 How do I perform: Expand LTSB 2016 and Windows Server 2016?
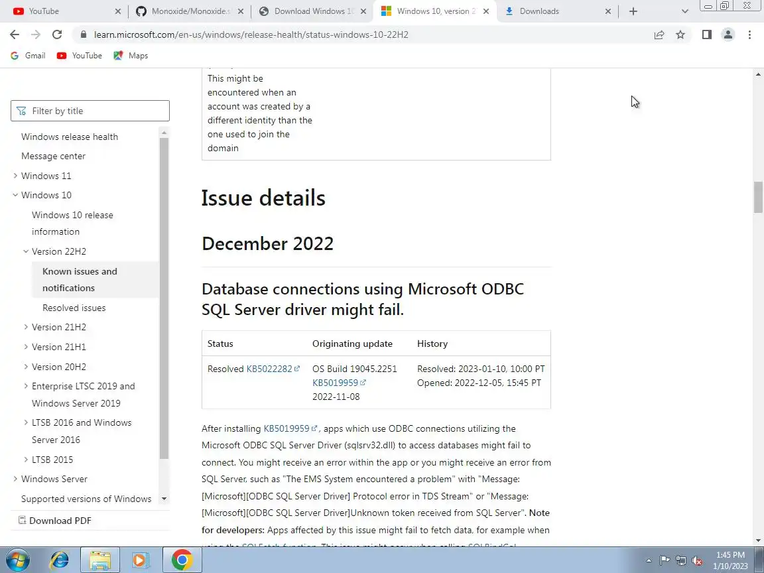[x=26, y=422]
